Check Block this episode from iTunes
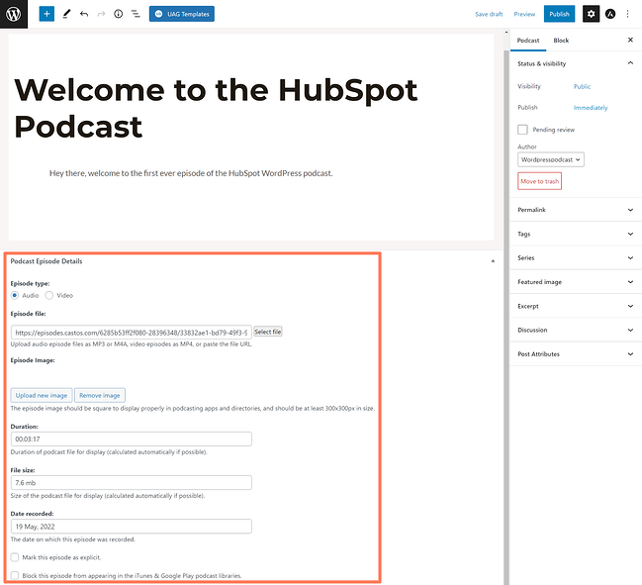 coord(15,575)
